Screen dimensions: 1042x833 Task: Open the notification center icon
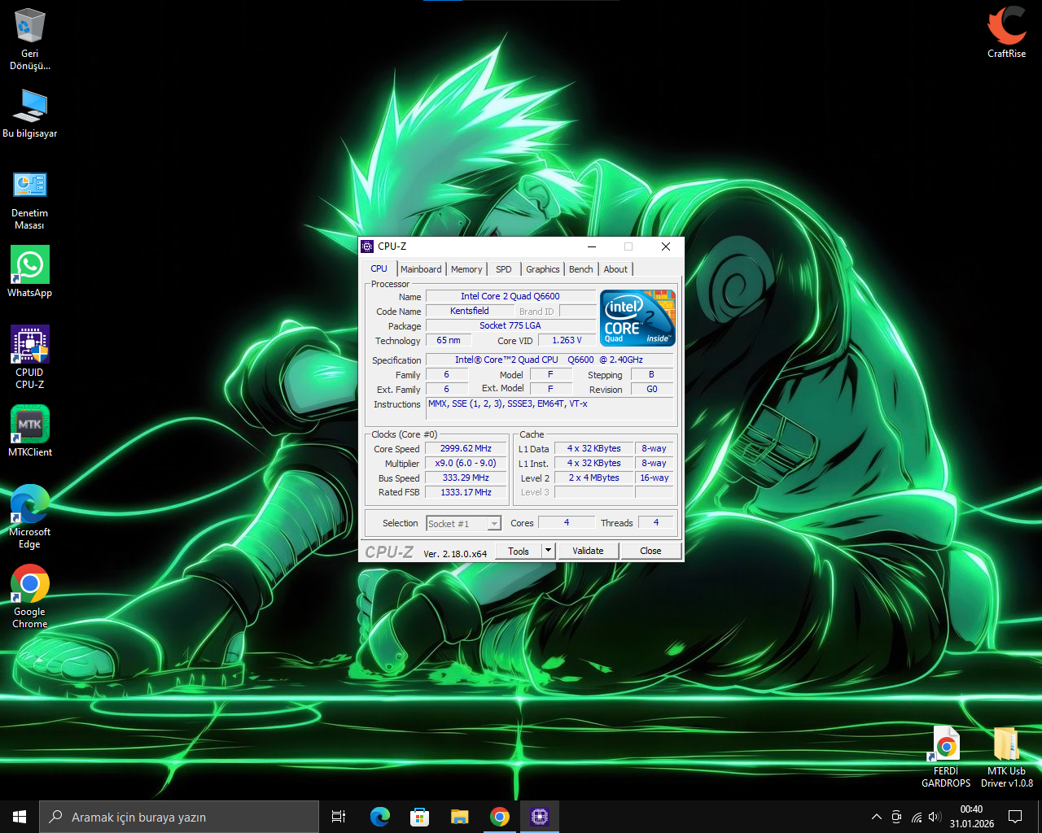tap(1015, 817)
